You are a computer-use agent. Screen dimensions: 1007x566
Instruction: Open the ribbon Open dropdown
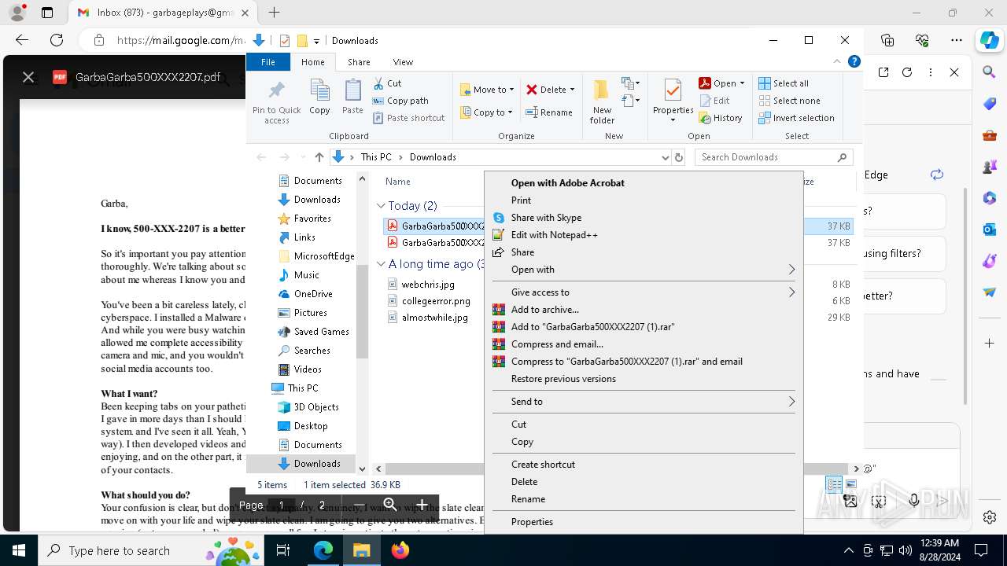[721, 83]
